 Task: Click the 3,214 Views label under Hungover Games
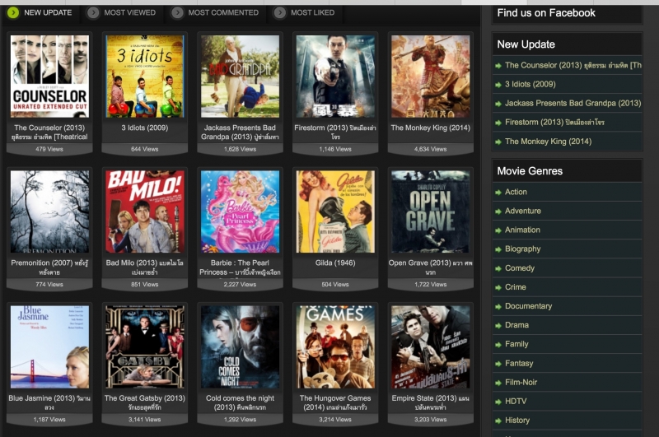point(335,420)
